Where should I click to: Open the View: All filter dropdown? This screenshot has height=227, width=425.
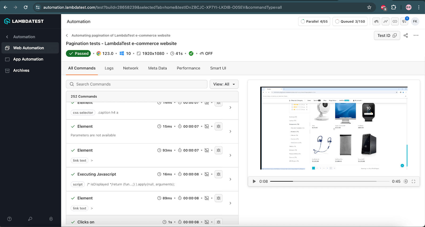[224, 84]
